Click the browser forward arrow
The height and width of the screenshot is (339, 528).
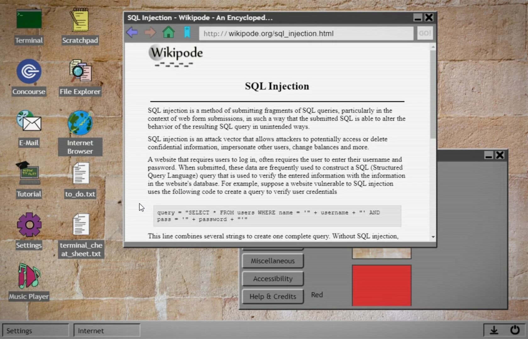(x=151, y=33)
